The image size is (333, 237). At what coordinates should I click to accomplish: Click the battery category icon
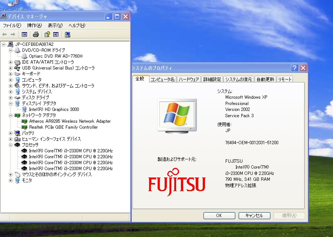point(17,133)
